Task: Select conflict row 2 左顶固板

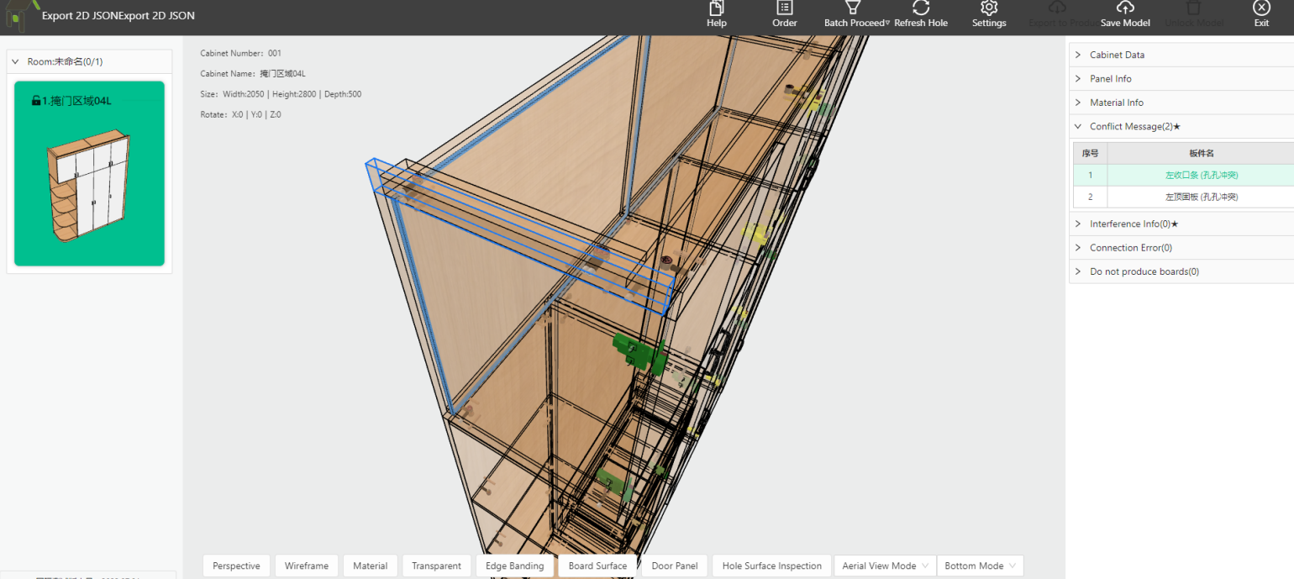Action: pos(1201,197)
